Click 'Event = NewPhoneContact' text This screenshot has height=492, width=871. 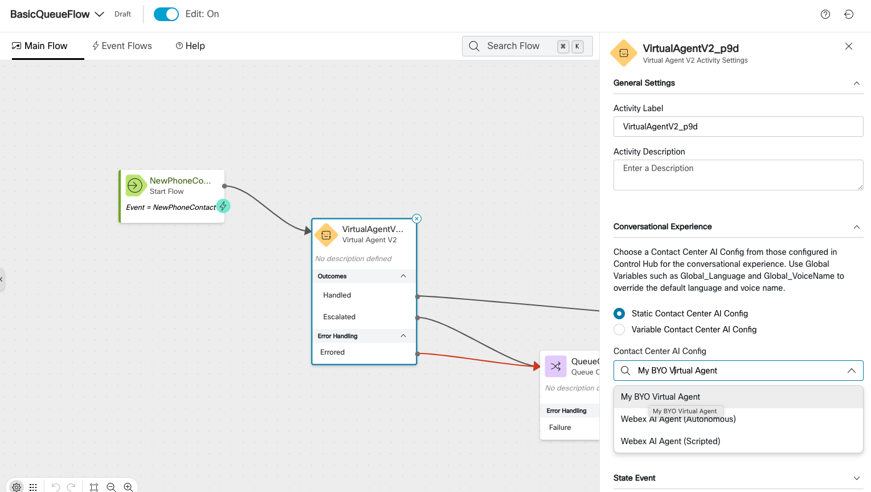[x=171, y=207]
